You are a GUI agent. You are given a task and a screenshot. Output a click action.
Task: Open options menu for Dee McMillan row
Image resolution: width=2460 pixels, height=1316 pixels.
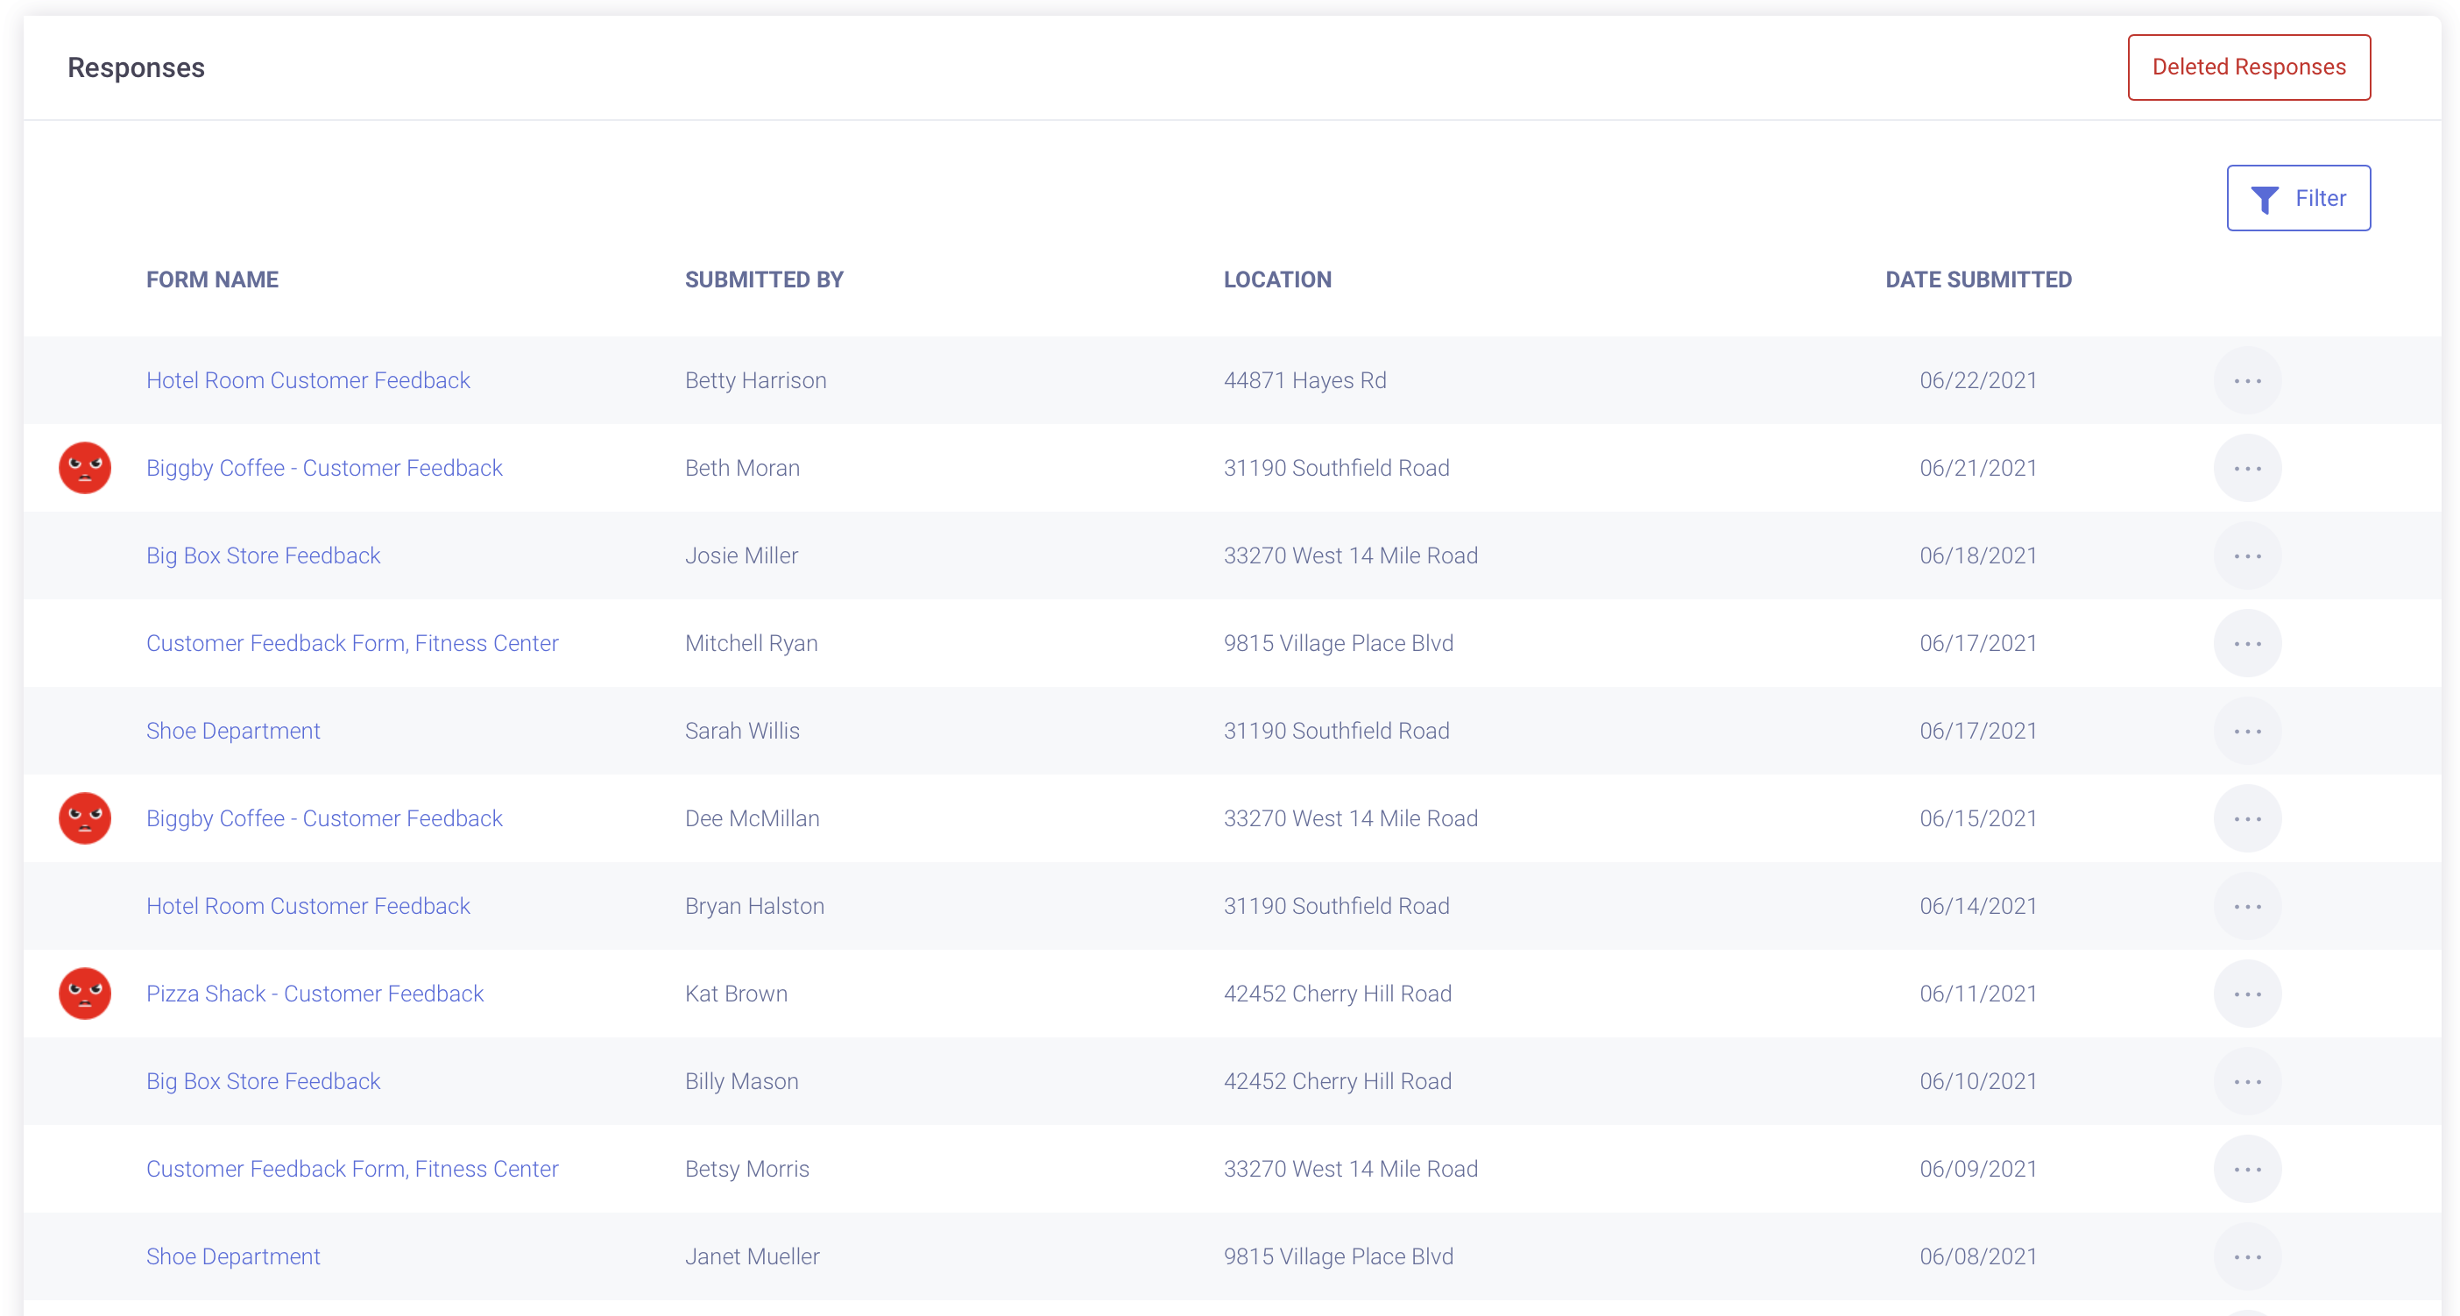(2247, 818)
